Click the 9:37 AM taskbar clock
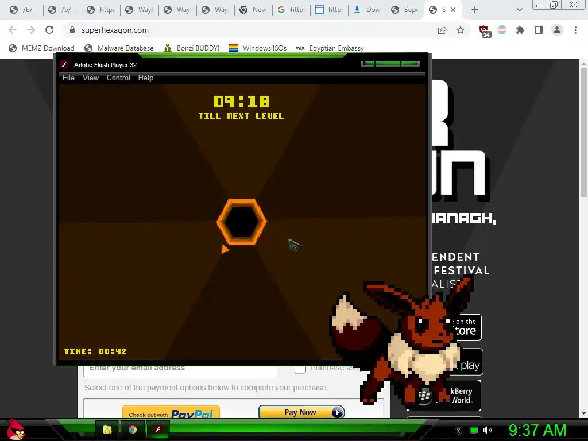The width and height of the screenshot is (588, 441). (x=537, y=430)
